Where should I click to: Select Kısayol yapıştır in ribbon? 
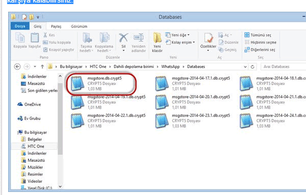pos(58,50)
